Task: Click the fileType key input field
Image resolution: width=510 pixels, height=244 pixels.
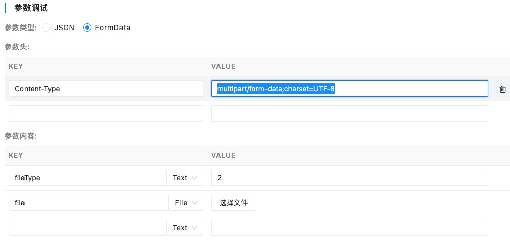Action: (x=87, y=178)
